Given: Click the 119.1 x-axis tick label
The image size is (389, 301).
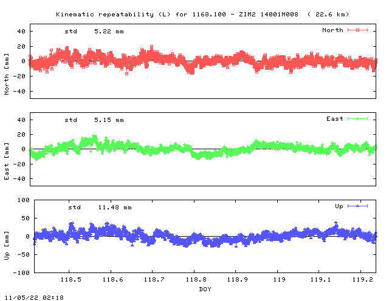Looking at the screenshot, I should [321, 280].
